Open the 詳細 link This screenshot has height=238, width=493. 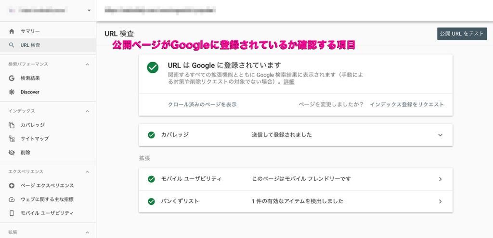[289, 82]
